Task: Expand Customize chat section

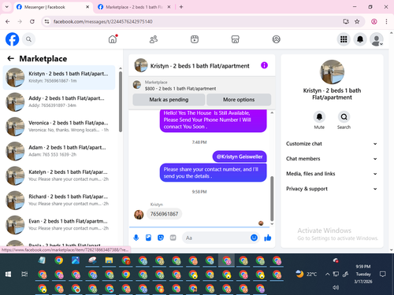Action: click(x=332, y=144)
